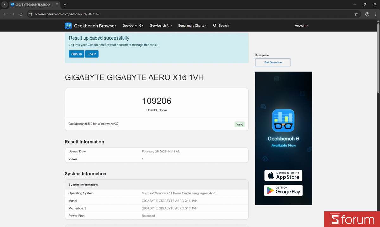Open the Geekbench AI dropdown menu
The width and height of the screenshot is (380, 227).
(161, 25)
